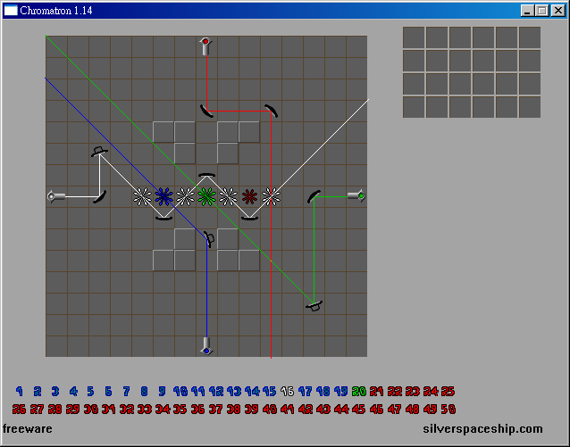Screen dimensions: 570x447
Task: Click the Chromatron 1.14 title bar icon
Action: [11, 10]
